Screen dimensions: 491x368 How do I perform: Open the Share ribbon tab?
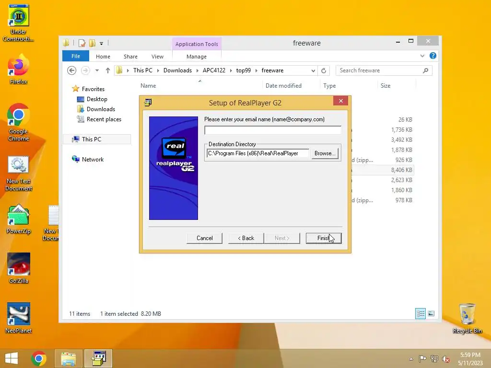tap(130, 57)
